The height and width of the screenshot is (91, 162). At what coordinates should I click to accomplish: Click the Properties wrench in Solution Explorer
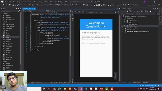pos(145,11)
